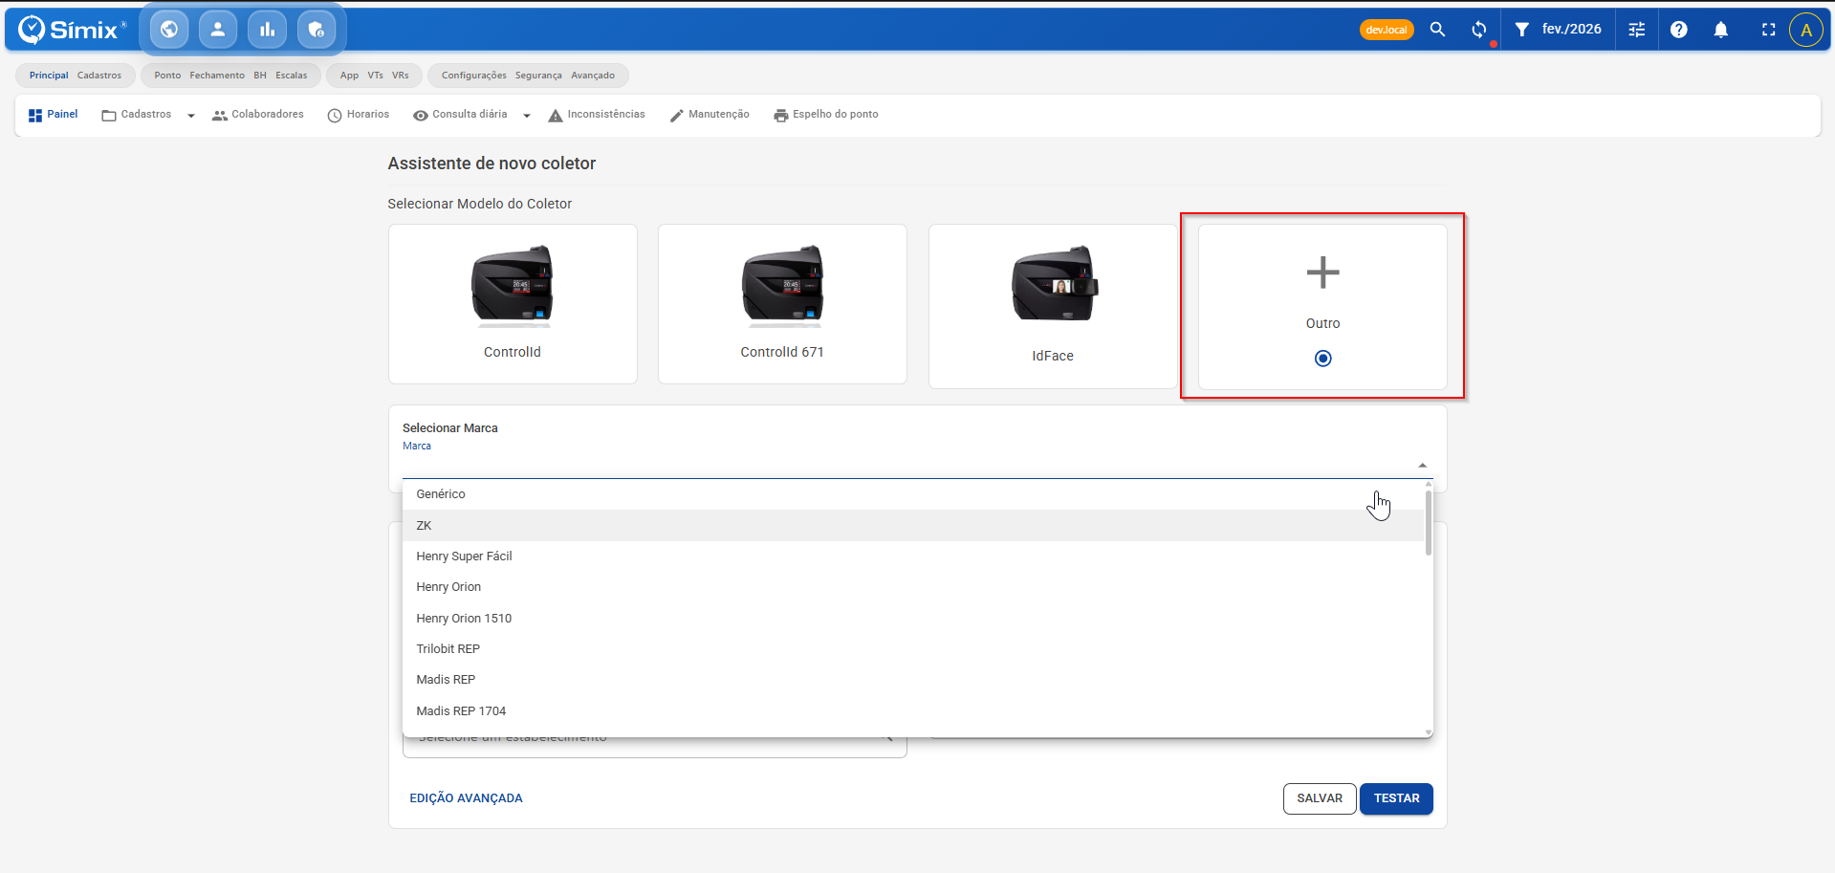
Task: Switch to the BH tab
Action: click(x=260, y=76)
